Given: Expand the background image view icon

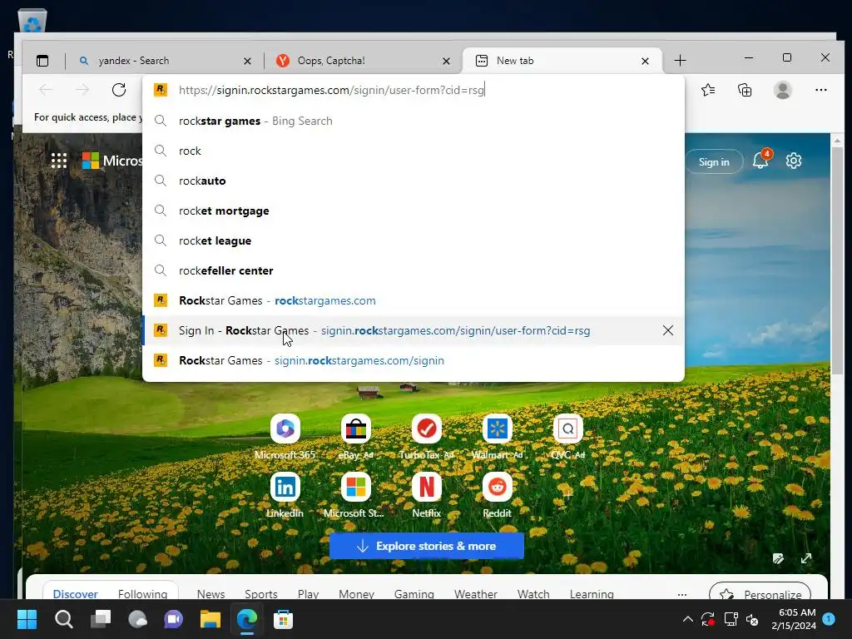Looking at the screenshot, I should click(x=806, y=558).
